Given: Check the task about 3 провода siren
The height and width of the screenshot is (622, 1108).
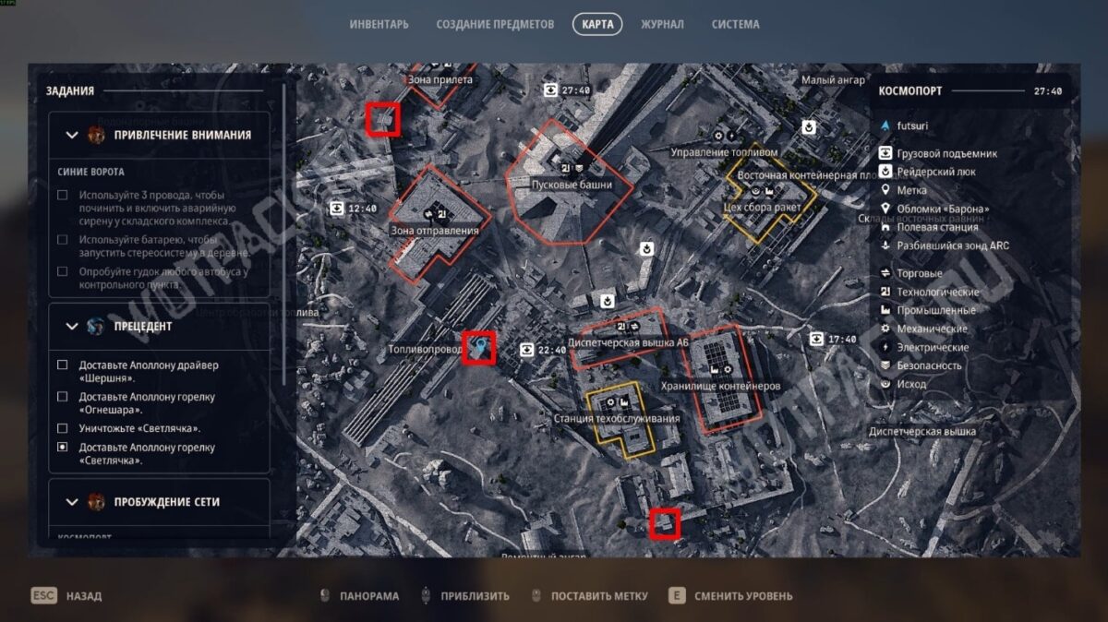Looking at the screenshot, I should click(63, 195).
